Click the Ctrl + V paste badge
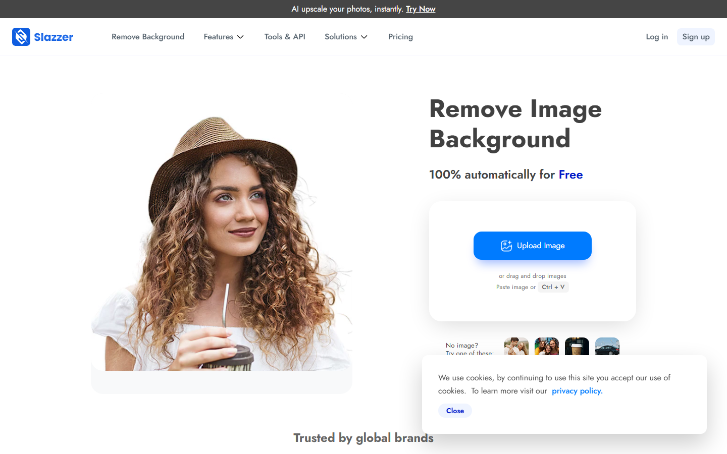 tap(553, 287)
